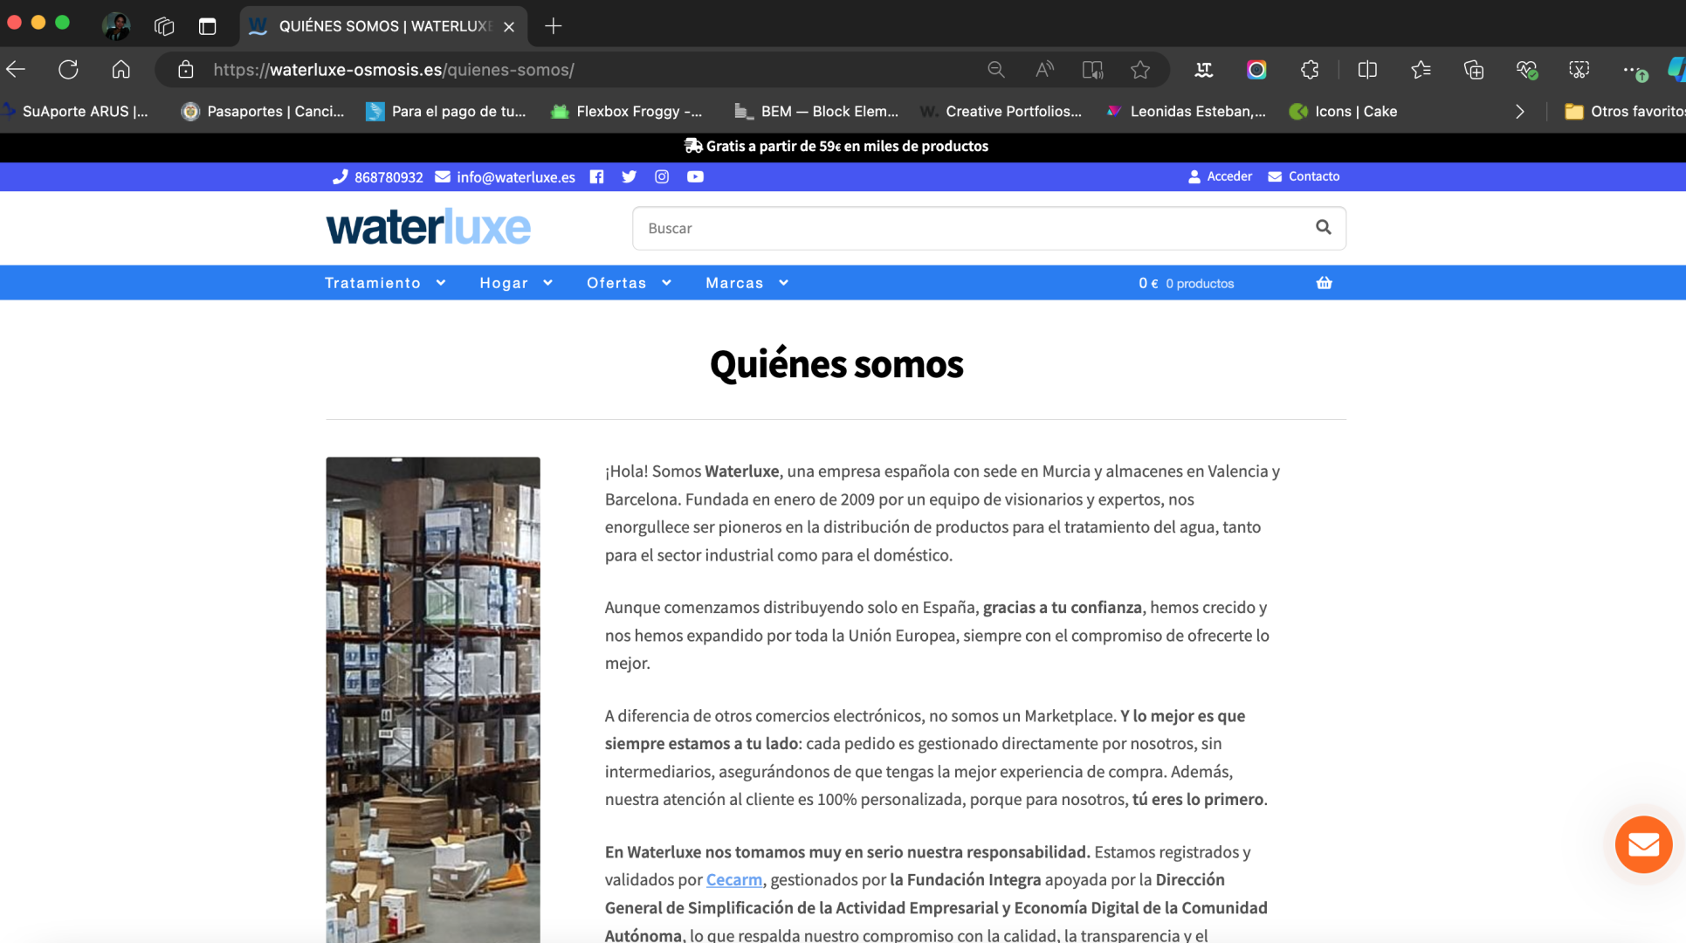Viewport: 1686px width, 943px height.
Task: Go back to the previous page
Action: pyautogui.click(x=16, y=70)
